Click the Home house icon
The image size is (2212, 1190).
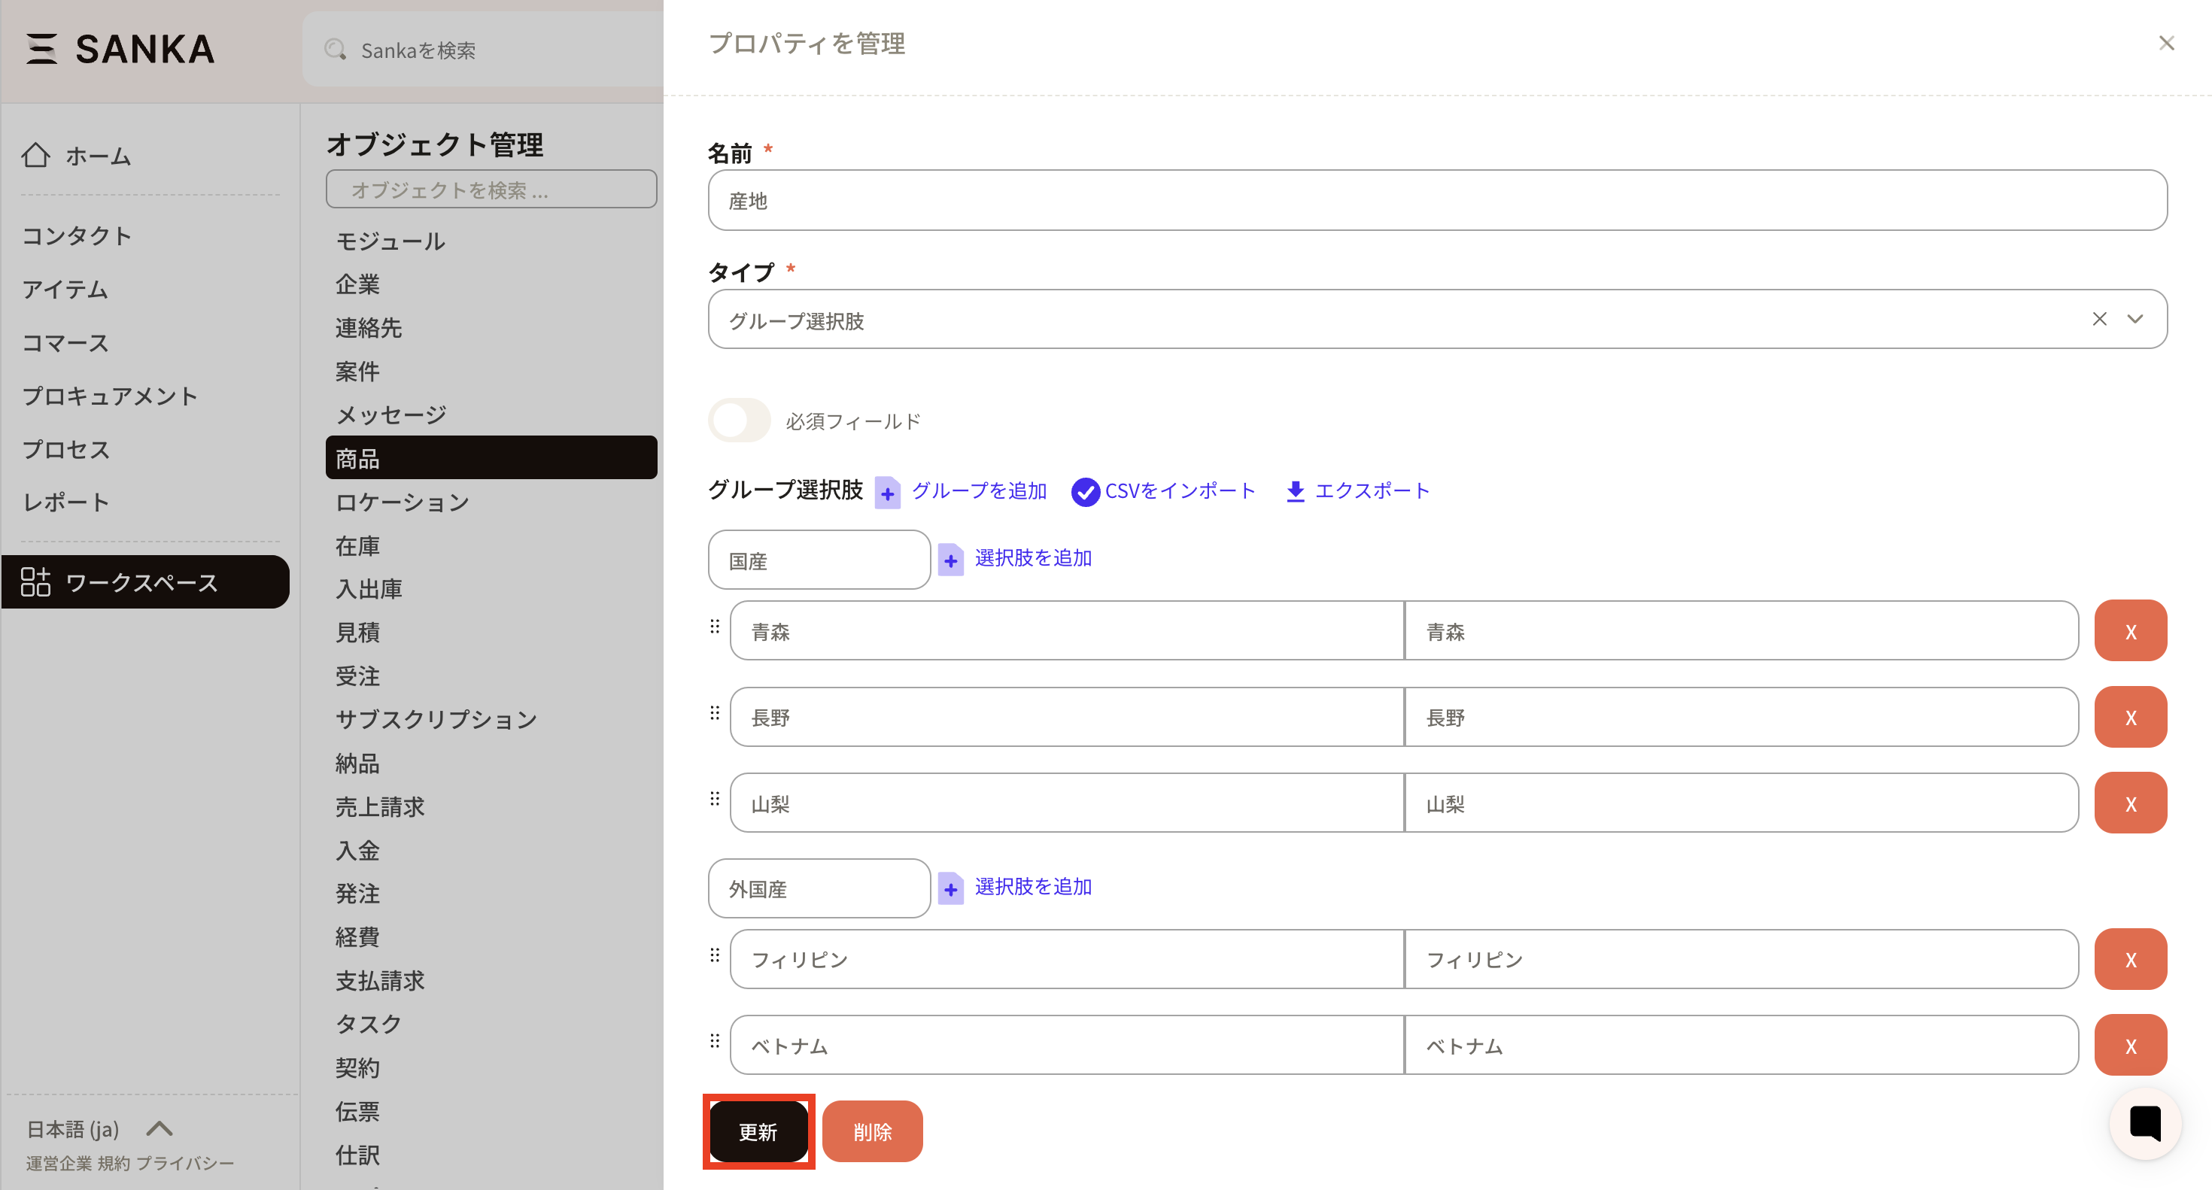coord(36,156)
